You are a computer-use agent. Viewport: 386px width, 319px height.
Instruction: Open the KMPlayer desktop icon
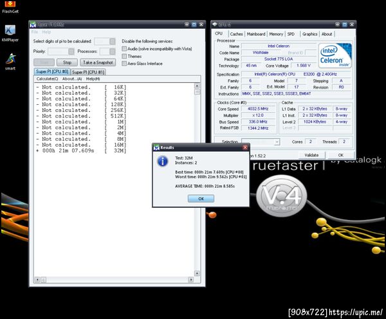(10, 33)
